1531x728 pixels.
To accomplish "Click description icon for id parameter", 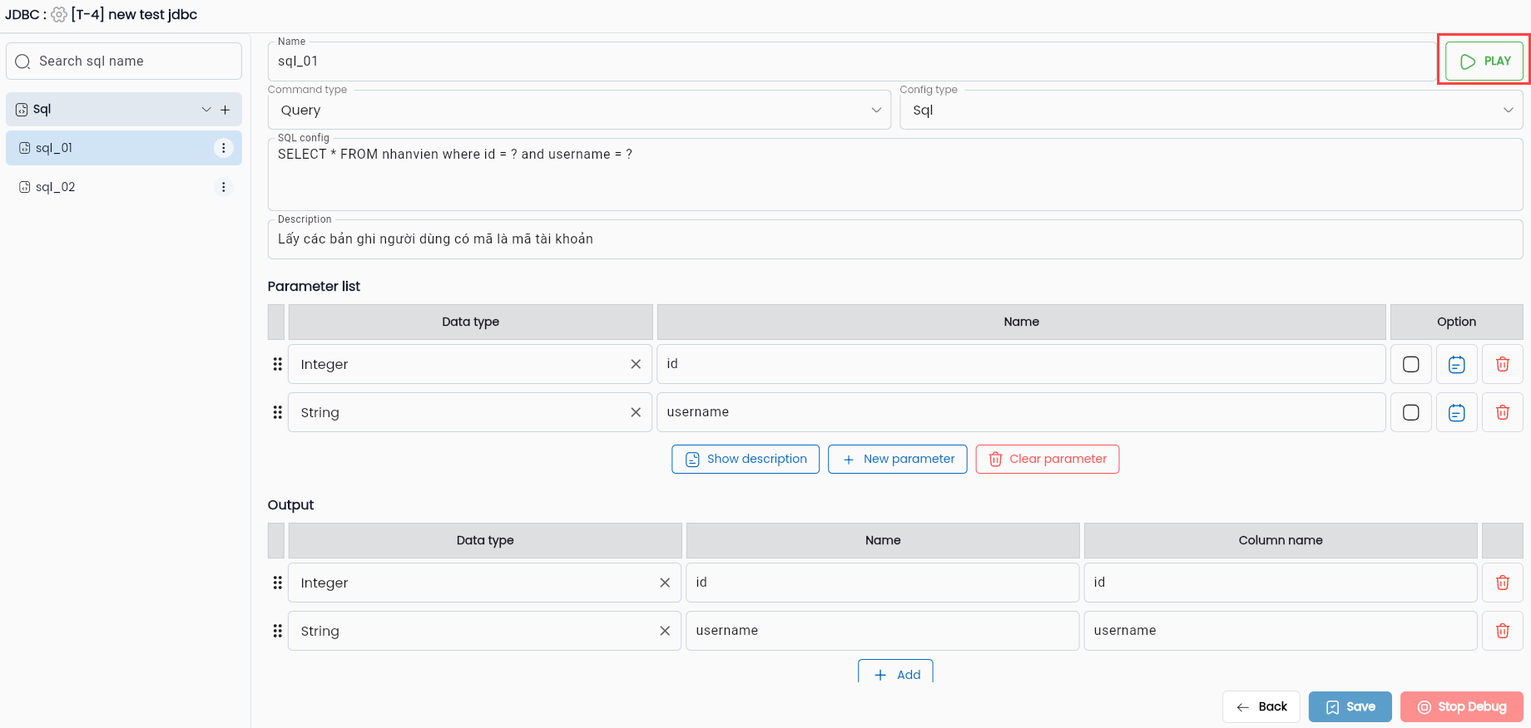I will 1456,364.
